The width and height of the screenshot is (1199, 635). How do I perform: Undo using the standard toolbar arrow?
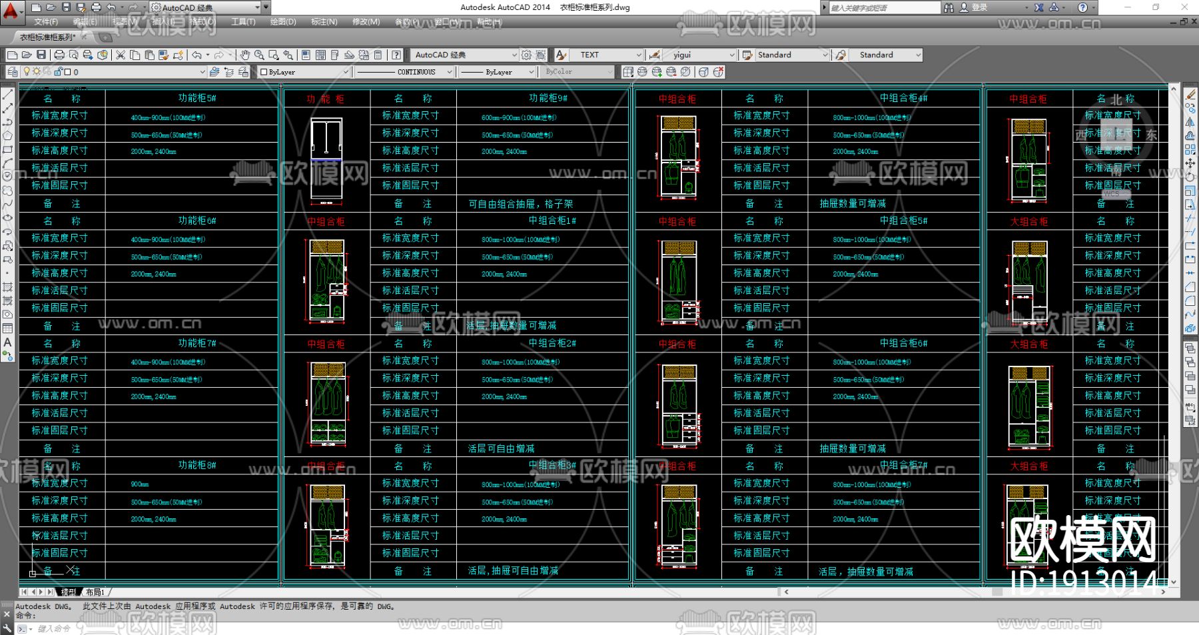[x=197, y=55]
